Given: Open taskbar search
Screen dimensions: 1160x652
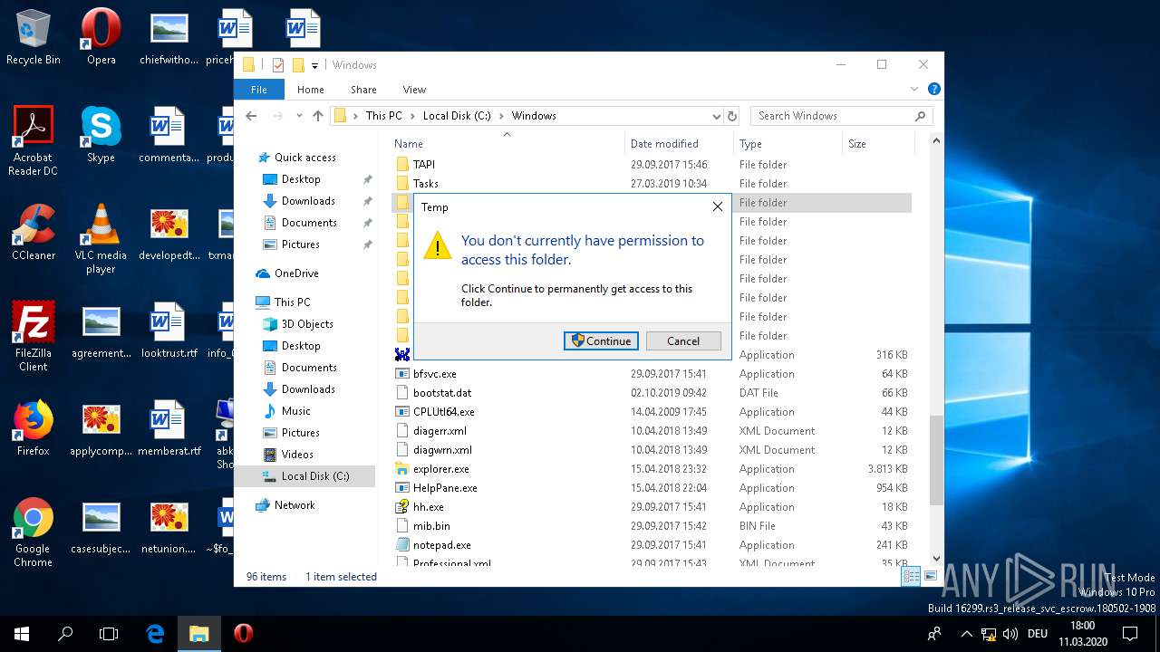Looking at the screenshot, I should [x=65, y=634].
